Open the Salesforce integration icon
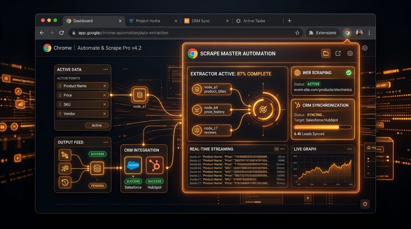This screenshot has height=229, width=411. click(x=133, y=165)
